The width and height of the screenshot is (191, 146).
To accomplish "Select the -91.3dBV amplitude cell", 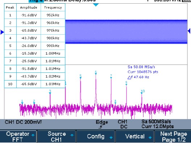I will pyautogui.click(x=29, y=23).
